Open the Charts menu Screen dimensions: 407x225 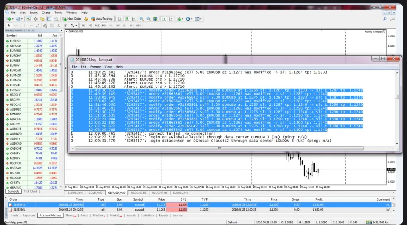click(x=46, y=13)
